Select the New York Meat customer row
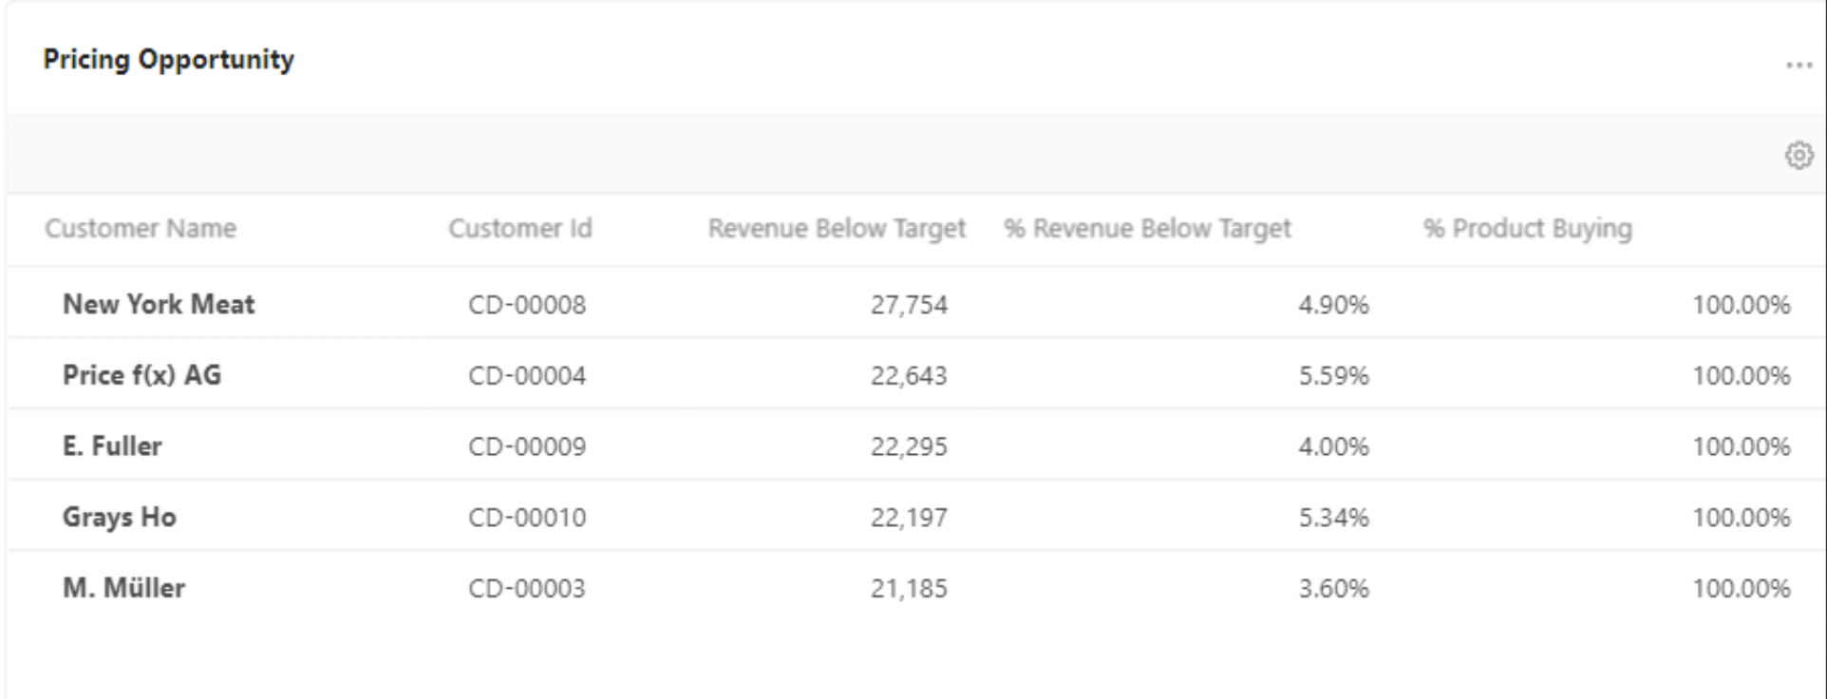The width and height of the screenshot is (1827, 699). point(159,305)
